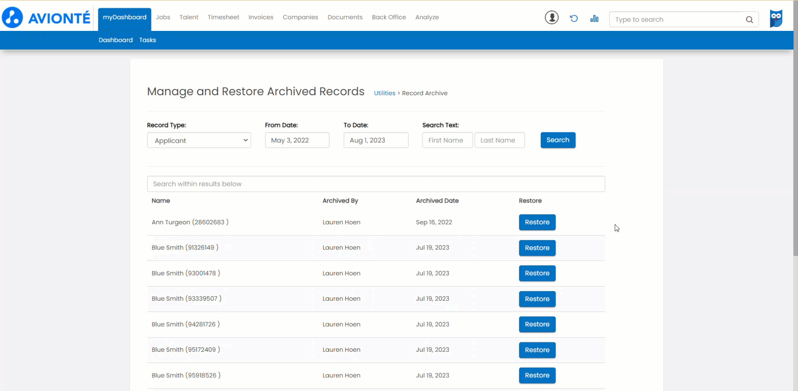Restore Blue Smith record 95918526
798x391 pixels.
click(537, 376)
